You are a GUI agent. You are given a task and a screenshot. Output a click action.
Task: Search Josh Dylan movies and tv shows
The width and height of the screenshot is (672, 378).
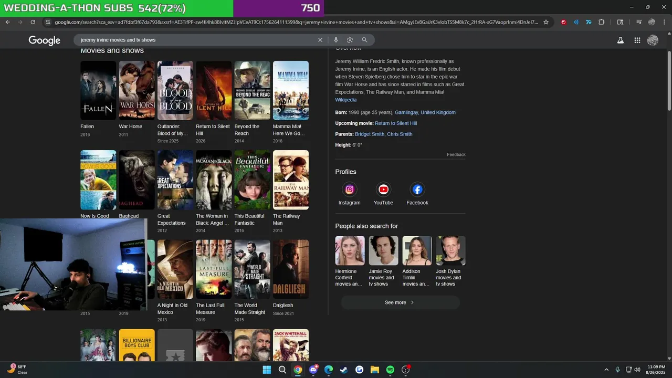[x=450, y=261]
